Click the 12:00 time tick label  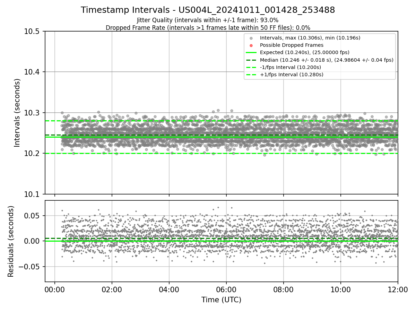point(398,289)
